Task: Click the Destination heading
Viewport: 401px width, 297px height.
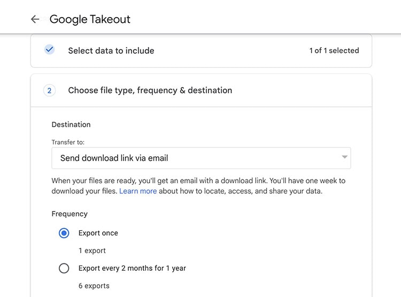Action: 71,124
